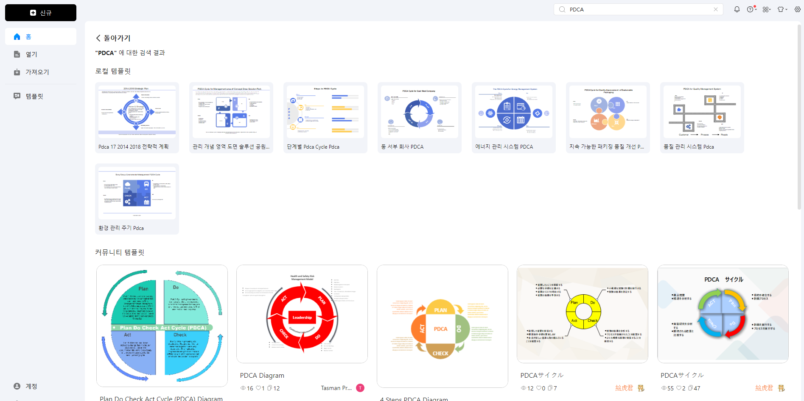The height and width of the screenshot is (401, 804).
Task: Open the 가져오기 import section
Action: pyautogui.click(x=41, y=72)
